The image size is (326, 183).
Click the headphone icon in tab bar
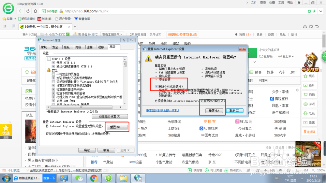pyautogui.click(x=305, y=27)
